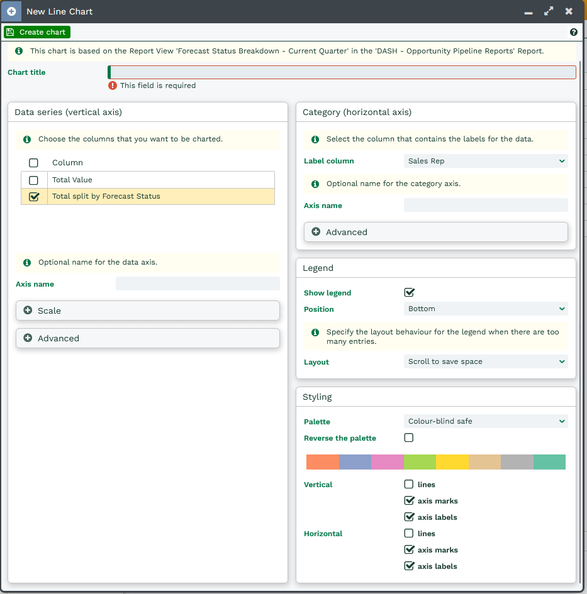Uncheck Total split by Forecast Status
Screen dimensions: 587x594
(x=34, y=196)
